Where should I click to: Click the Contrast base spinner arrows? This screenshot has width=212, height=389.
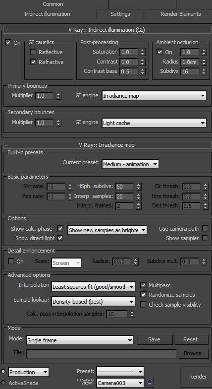pyautogui.click(x=142, y=71)
